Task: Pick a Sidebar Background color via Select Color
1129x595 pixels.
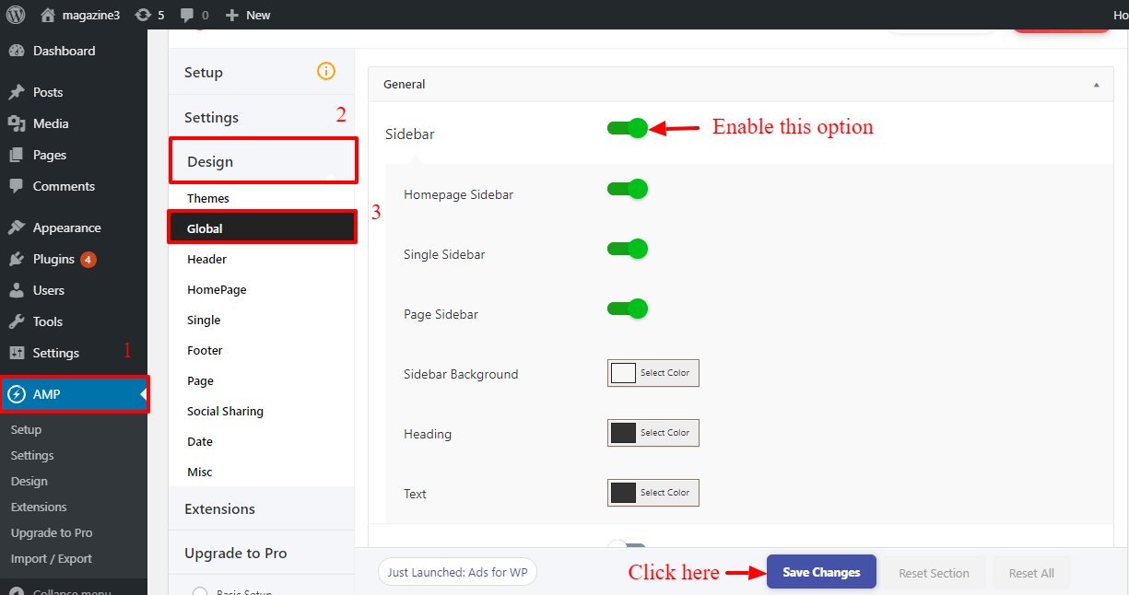Action: click(653, 372)
